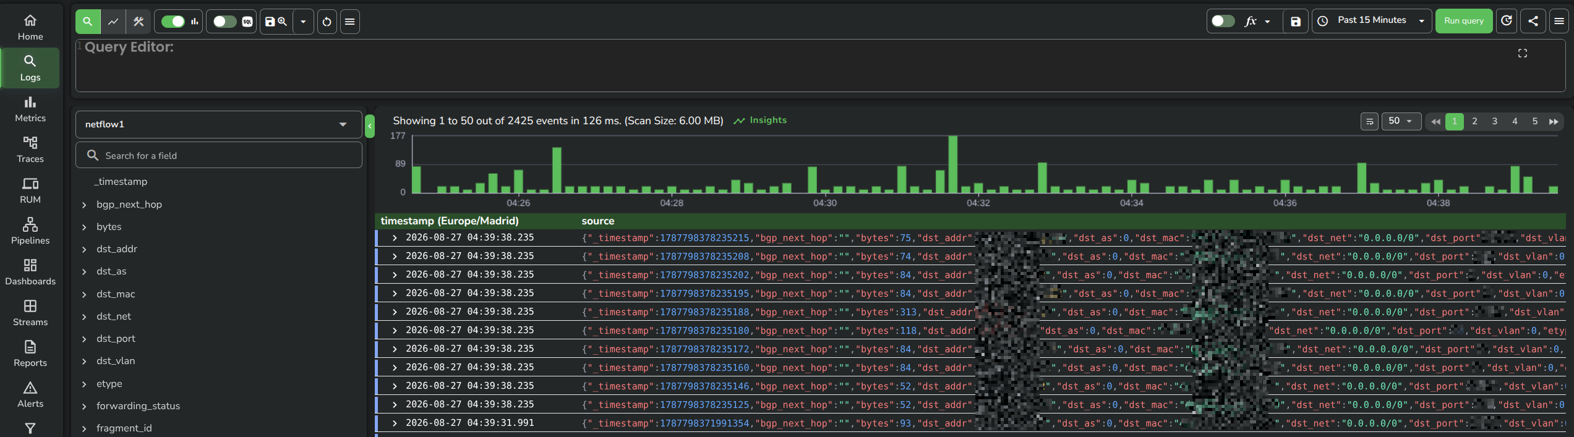Expand the bgp_next_hop field

[x=84, y=205]
